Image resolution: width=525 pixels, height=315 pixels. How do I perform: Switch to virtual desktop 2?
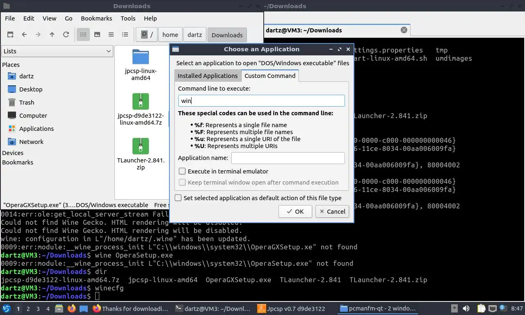28,308
